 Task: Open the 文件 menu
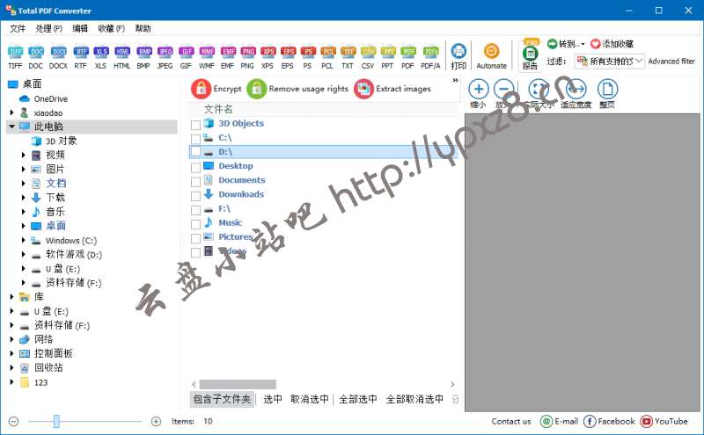[18, 28]
